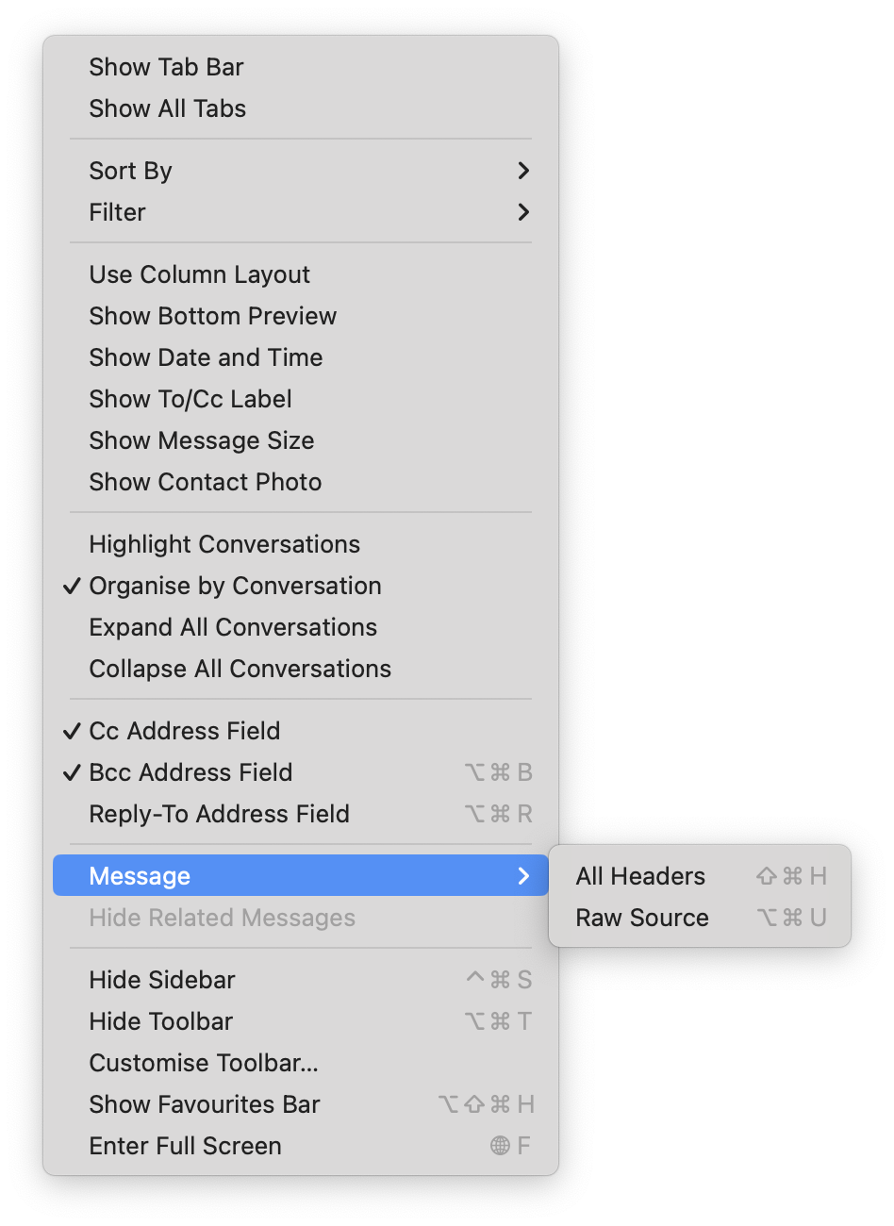
Task: Disable the Bcc Address Field option
Action: coord(190,772)
